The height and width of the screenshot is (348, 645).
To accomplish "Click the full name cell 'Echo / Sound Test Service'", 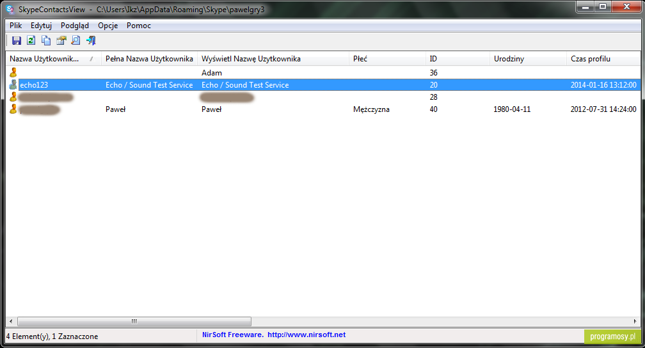I will tap(149, 85).
